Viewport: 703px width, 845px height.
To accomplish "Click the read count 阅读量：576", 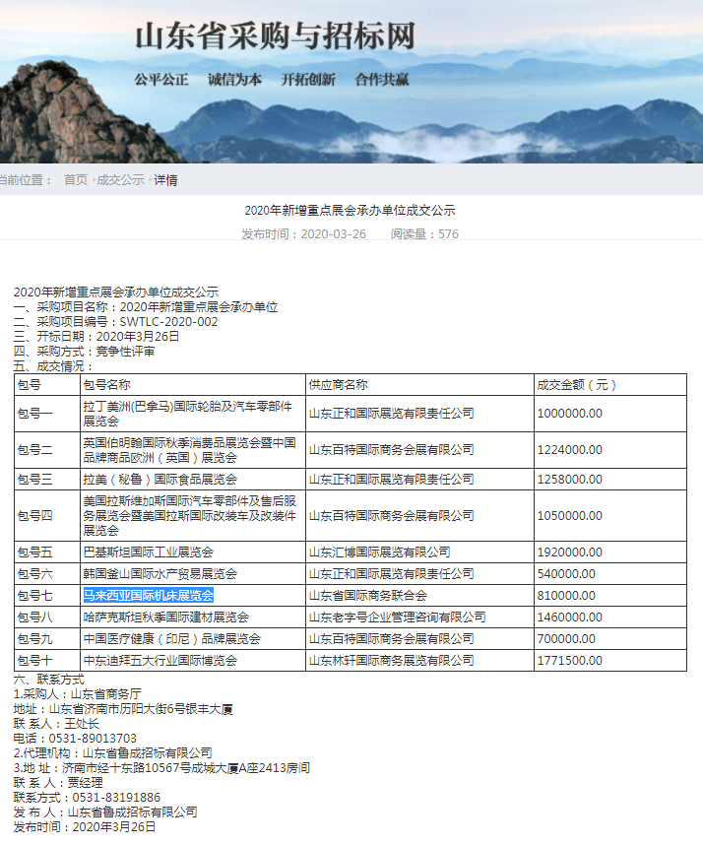I will tap(424, 233).
